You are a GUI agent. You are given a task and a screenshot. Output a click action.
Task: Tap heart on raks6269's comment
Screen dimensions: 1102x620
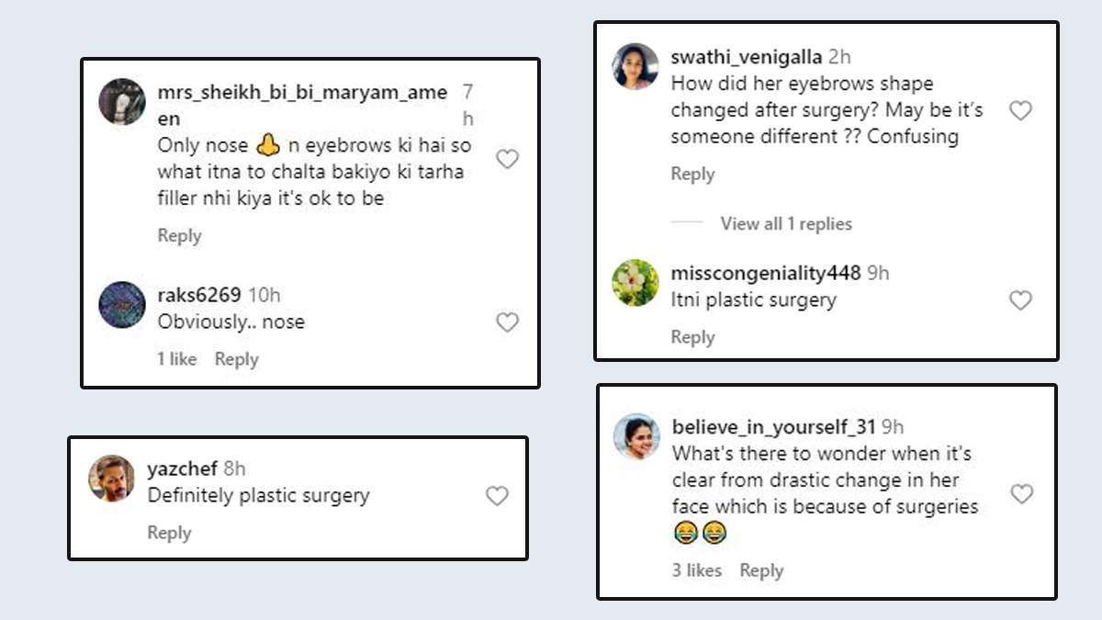click(507, 322)
